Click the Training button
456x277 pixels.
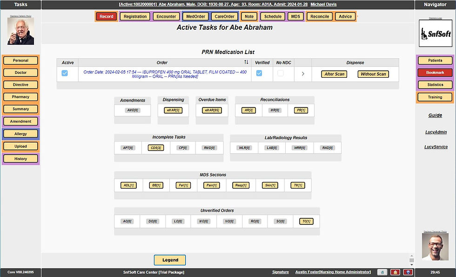point(435,97)
